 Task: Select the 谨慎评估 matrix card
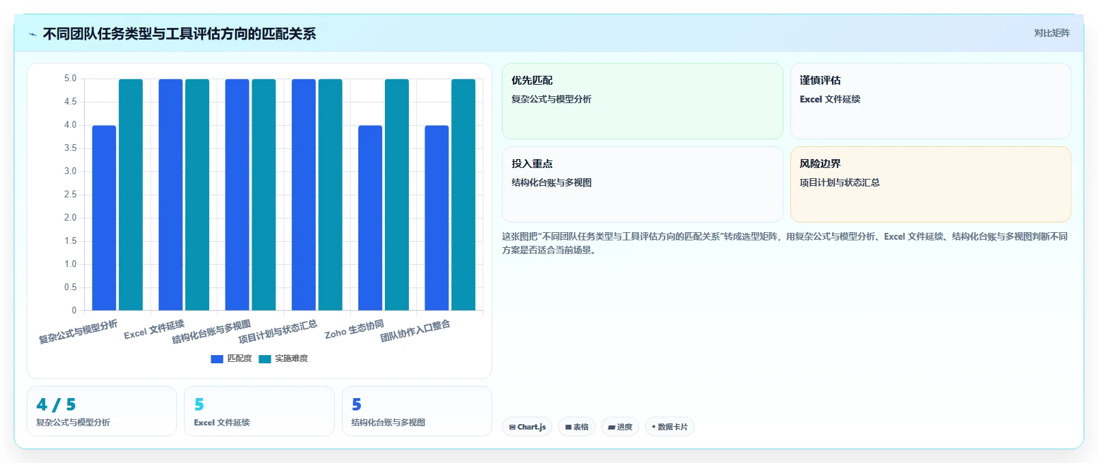point(930,101)
